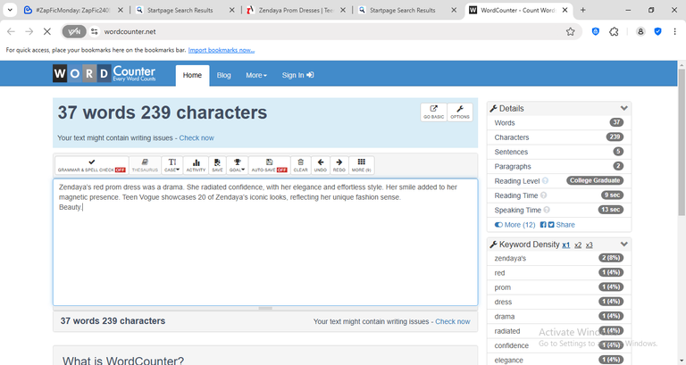Click the page vertical scrollbar
Image resolution: width=686 pixels, height=365 pixels.
682,142
